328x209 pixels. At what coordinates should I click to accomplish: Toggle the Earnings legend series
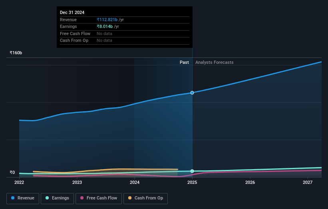57,198
